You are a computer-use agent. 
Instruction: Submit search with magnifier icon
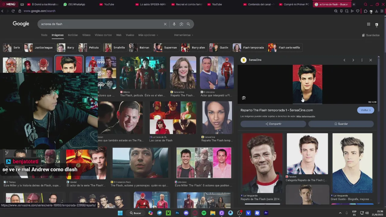pos(188,24)
